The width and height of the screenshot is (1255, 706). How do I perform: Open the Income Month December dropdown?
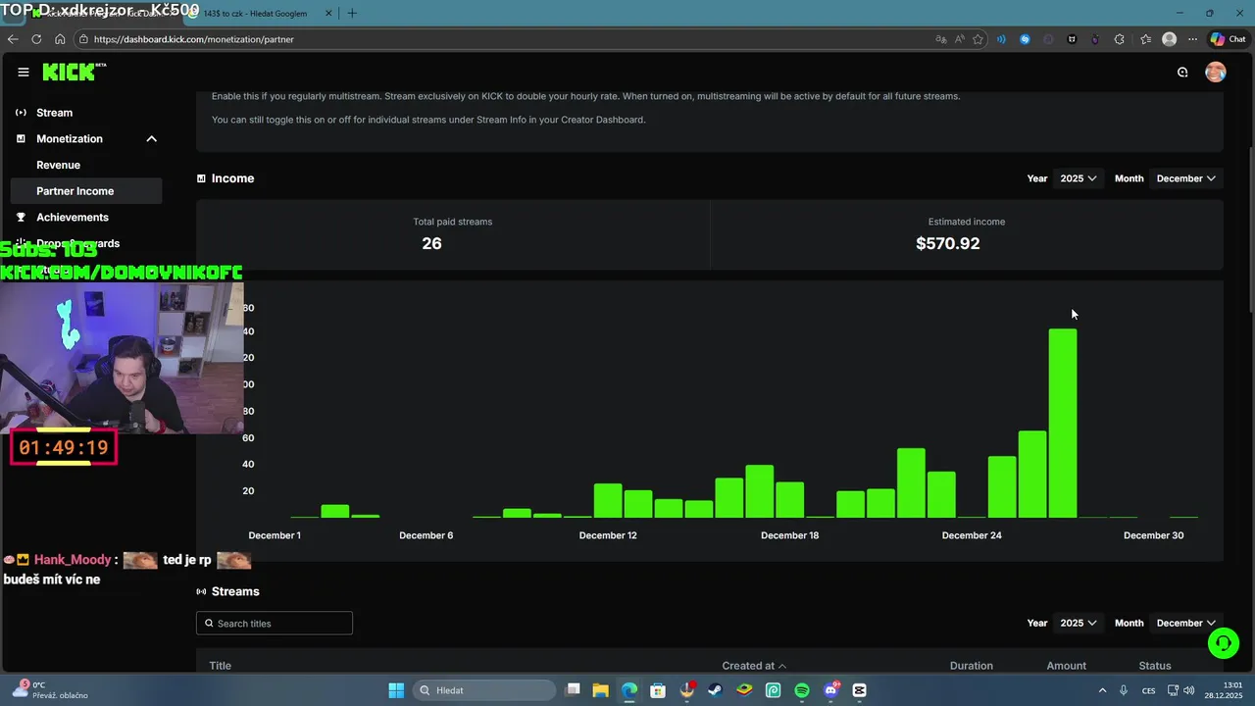coord(1186,178)
